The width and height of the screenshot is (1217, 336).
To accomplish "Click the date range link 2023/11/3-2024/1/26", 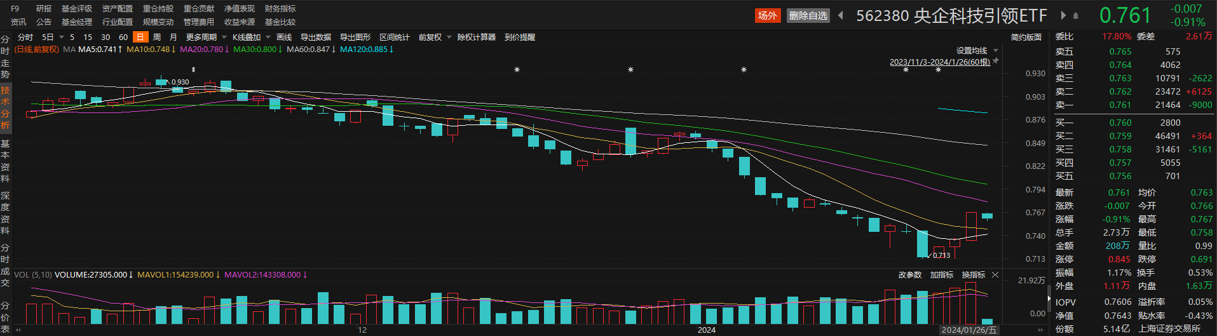I will click(939, 62).
